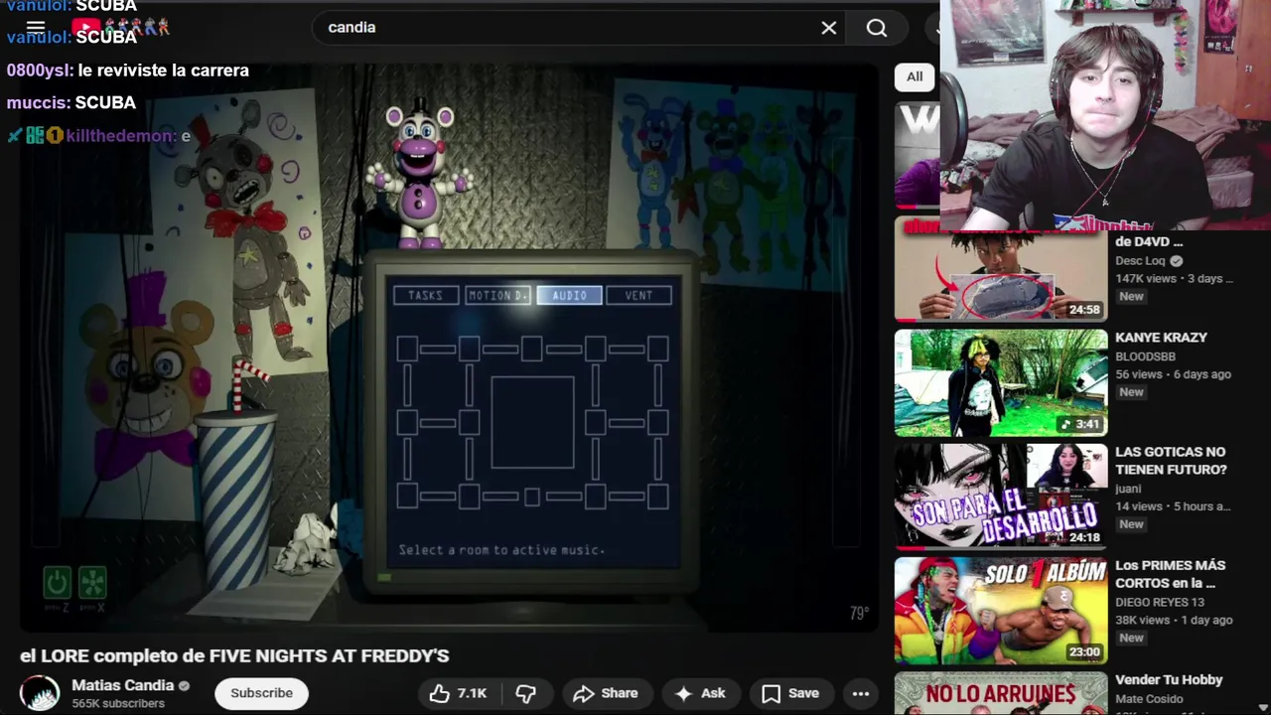Click 'Select a room to active music.' text
This screenshot has width=1271, height=715.
(501, 549)
